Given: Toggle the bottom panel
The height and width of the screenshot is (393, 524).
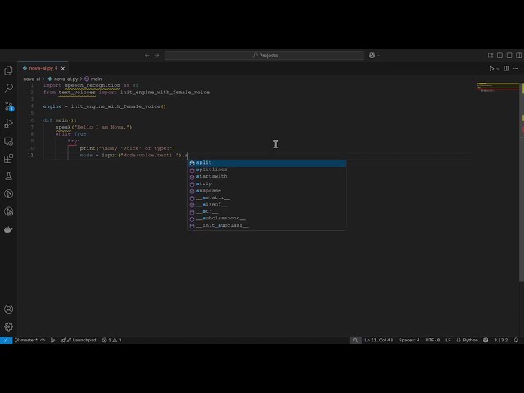Looking at the screenshot, I should (509, 56).
